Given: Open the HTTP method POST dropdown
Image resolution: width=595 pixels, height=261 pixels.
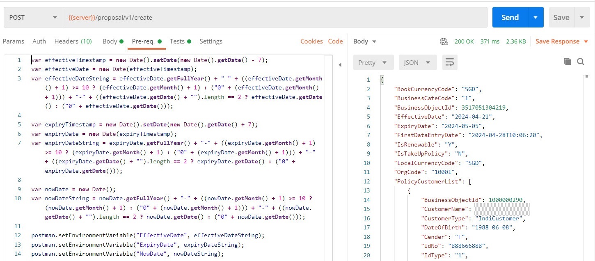Looking at the screenshot, I should [33, 18].
